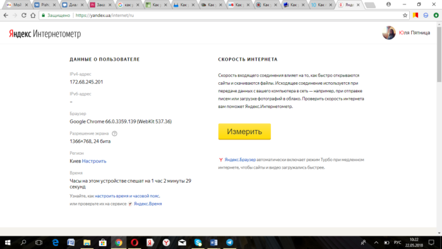Click the battery icon in the system tray
Image resolution: width=442 pixels, height=249 pixels.
tap(386, 243)
